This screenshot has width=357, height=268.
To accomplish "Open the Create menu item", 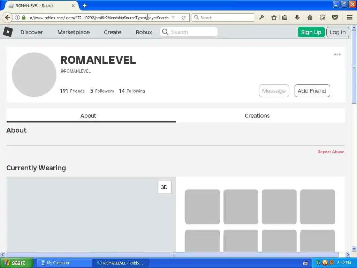I will pos(113,32).
